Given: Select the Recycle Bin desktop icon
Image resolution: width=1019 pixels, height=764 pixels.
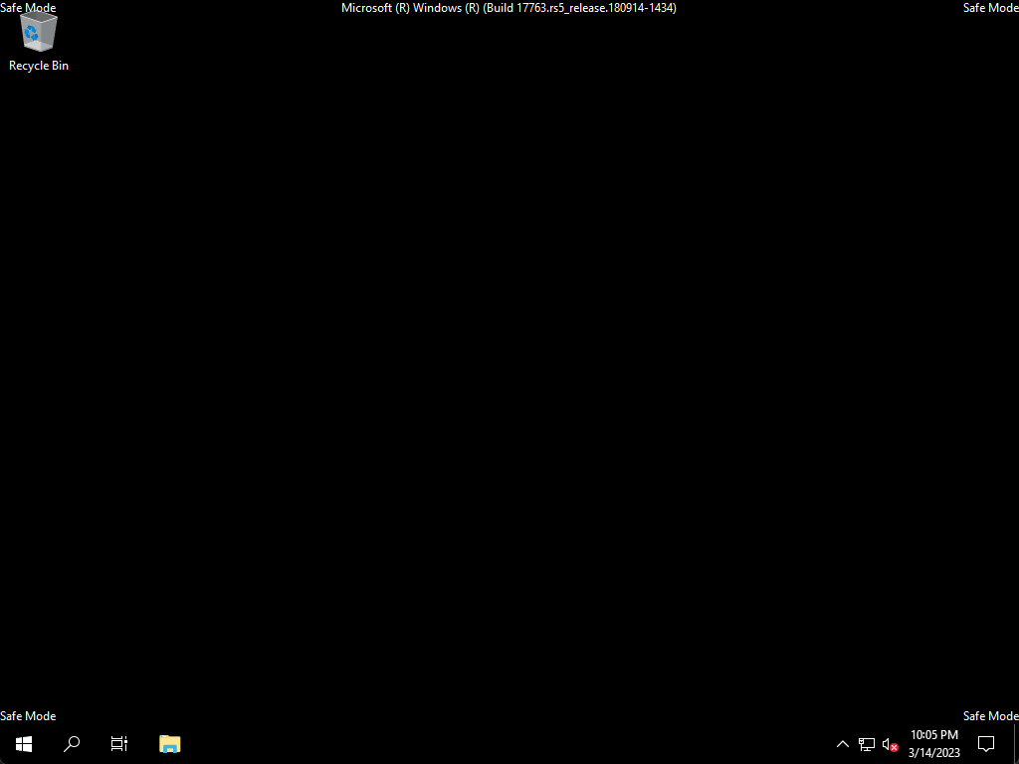Looking at the screenshot, I should pos(39,42).
